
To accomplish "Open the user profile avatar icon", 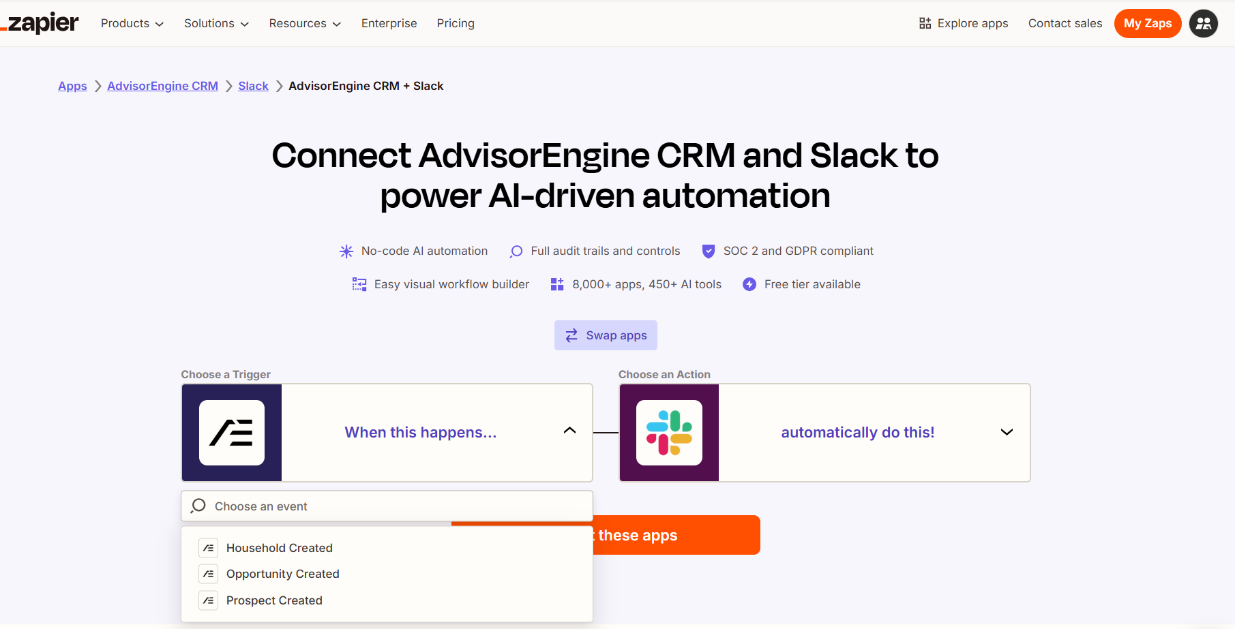I will 1203,24.
